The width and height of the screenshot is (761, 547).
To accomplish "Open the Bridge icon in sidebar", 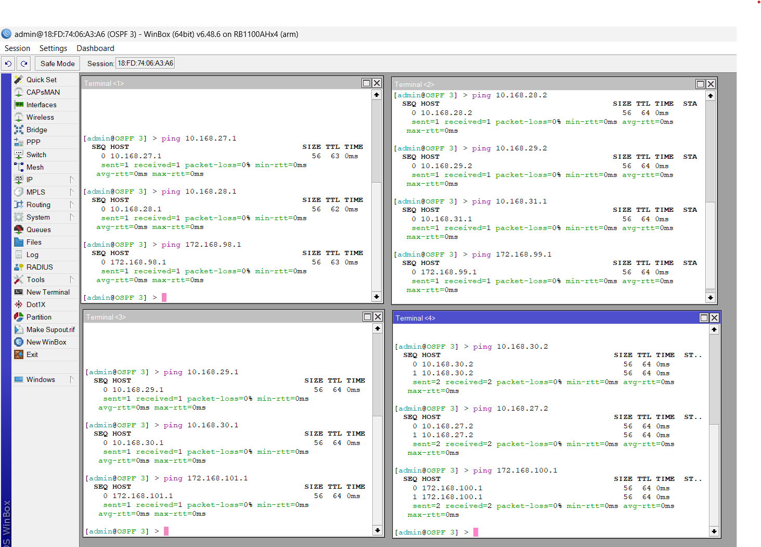I will pyautogui.click(x=19, y=130).
